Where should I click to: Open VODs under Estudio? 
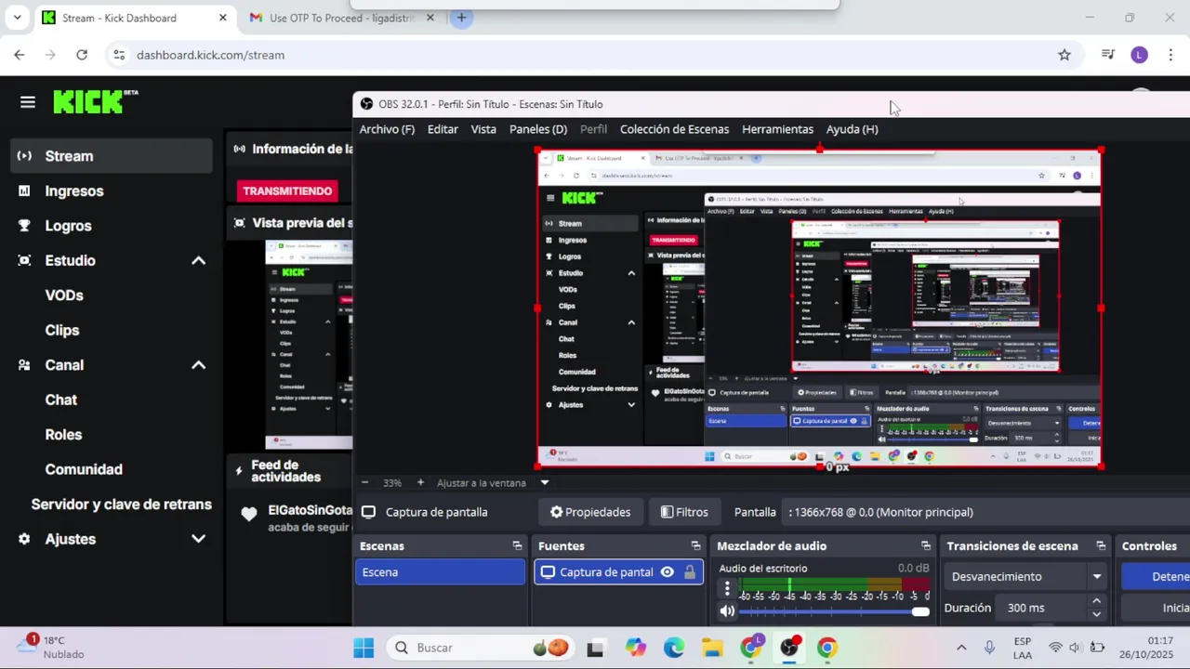tap(64, 295)
